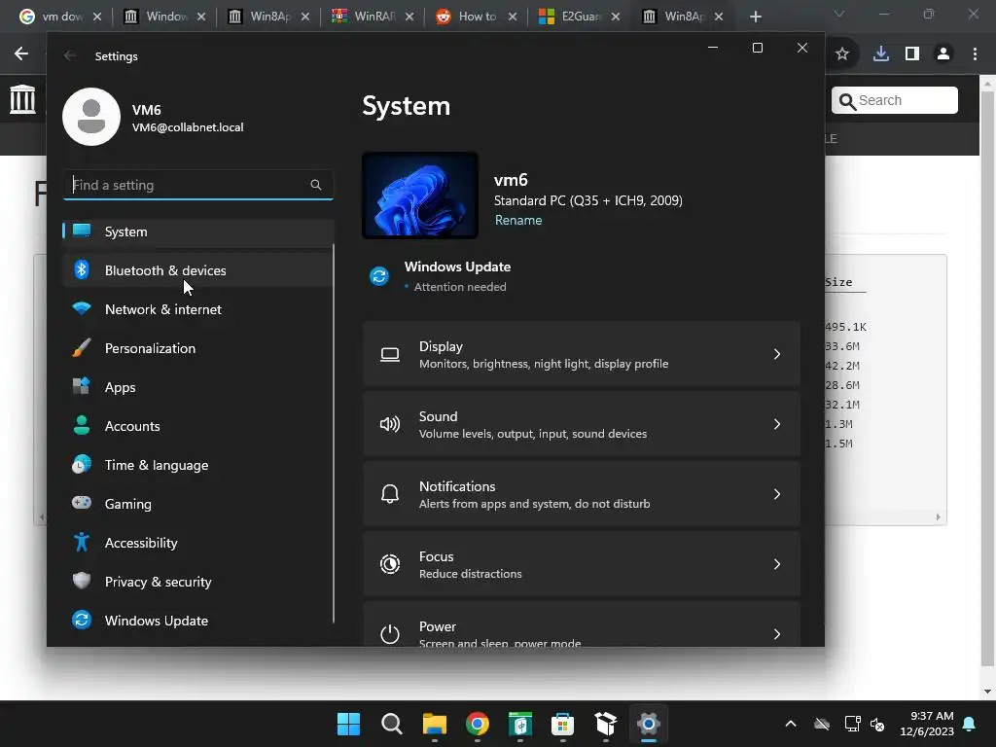Expand the Notifications chevron arrow
The height and width of the screenshot is (747, 996).
coord(777,494)
